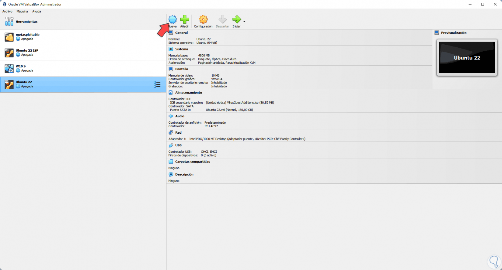This screenshot has width=502, height=270.
Task: Open the Audio settings heading link
Action: (180, 116)
